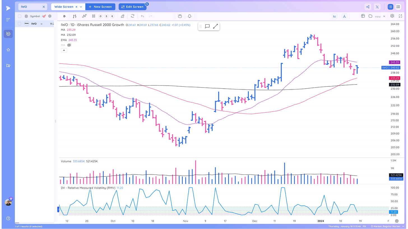Viewport: 408px width, 229px height.
Task: Click the Edit Screen button
Action: coord(133,7)
